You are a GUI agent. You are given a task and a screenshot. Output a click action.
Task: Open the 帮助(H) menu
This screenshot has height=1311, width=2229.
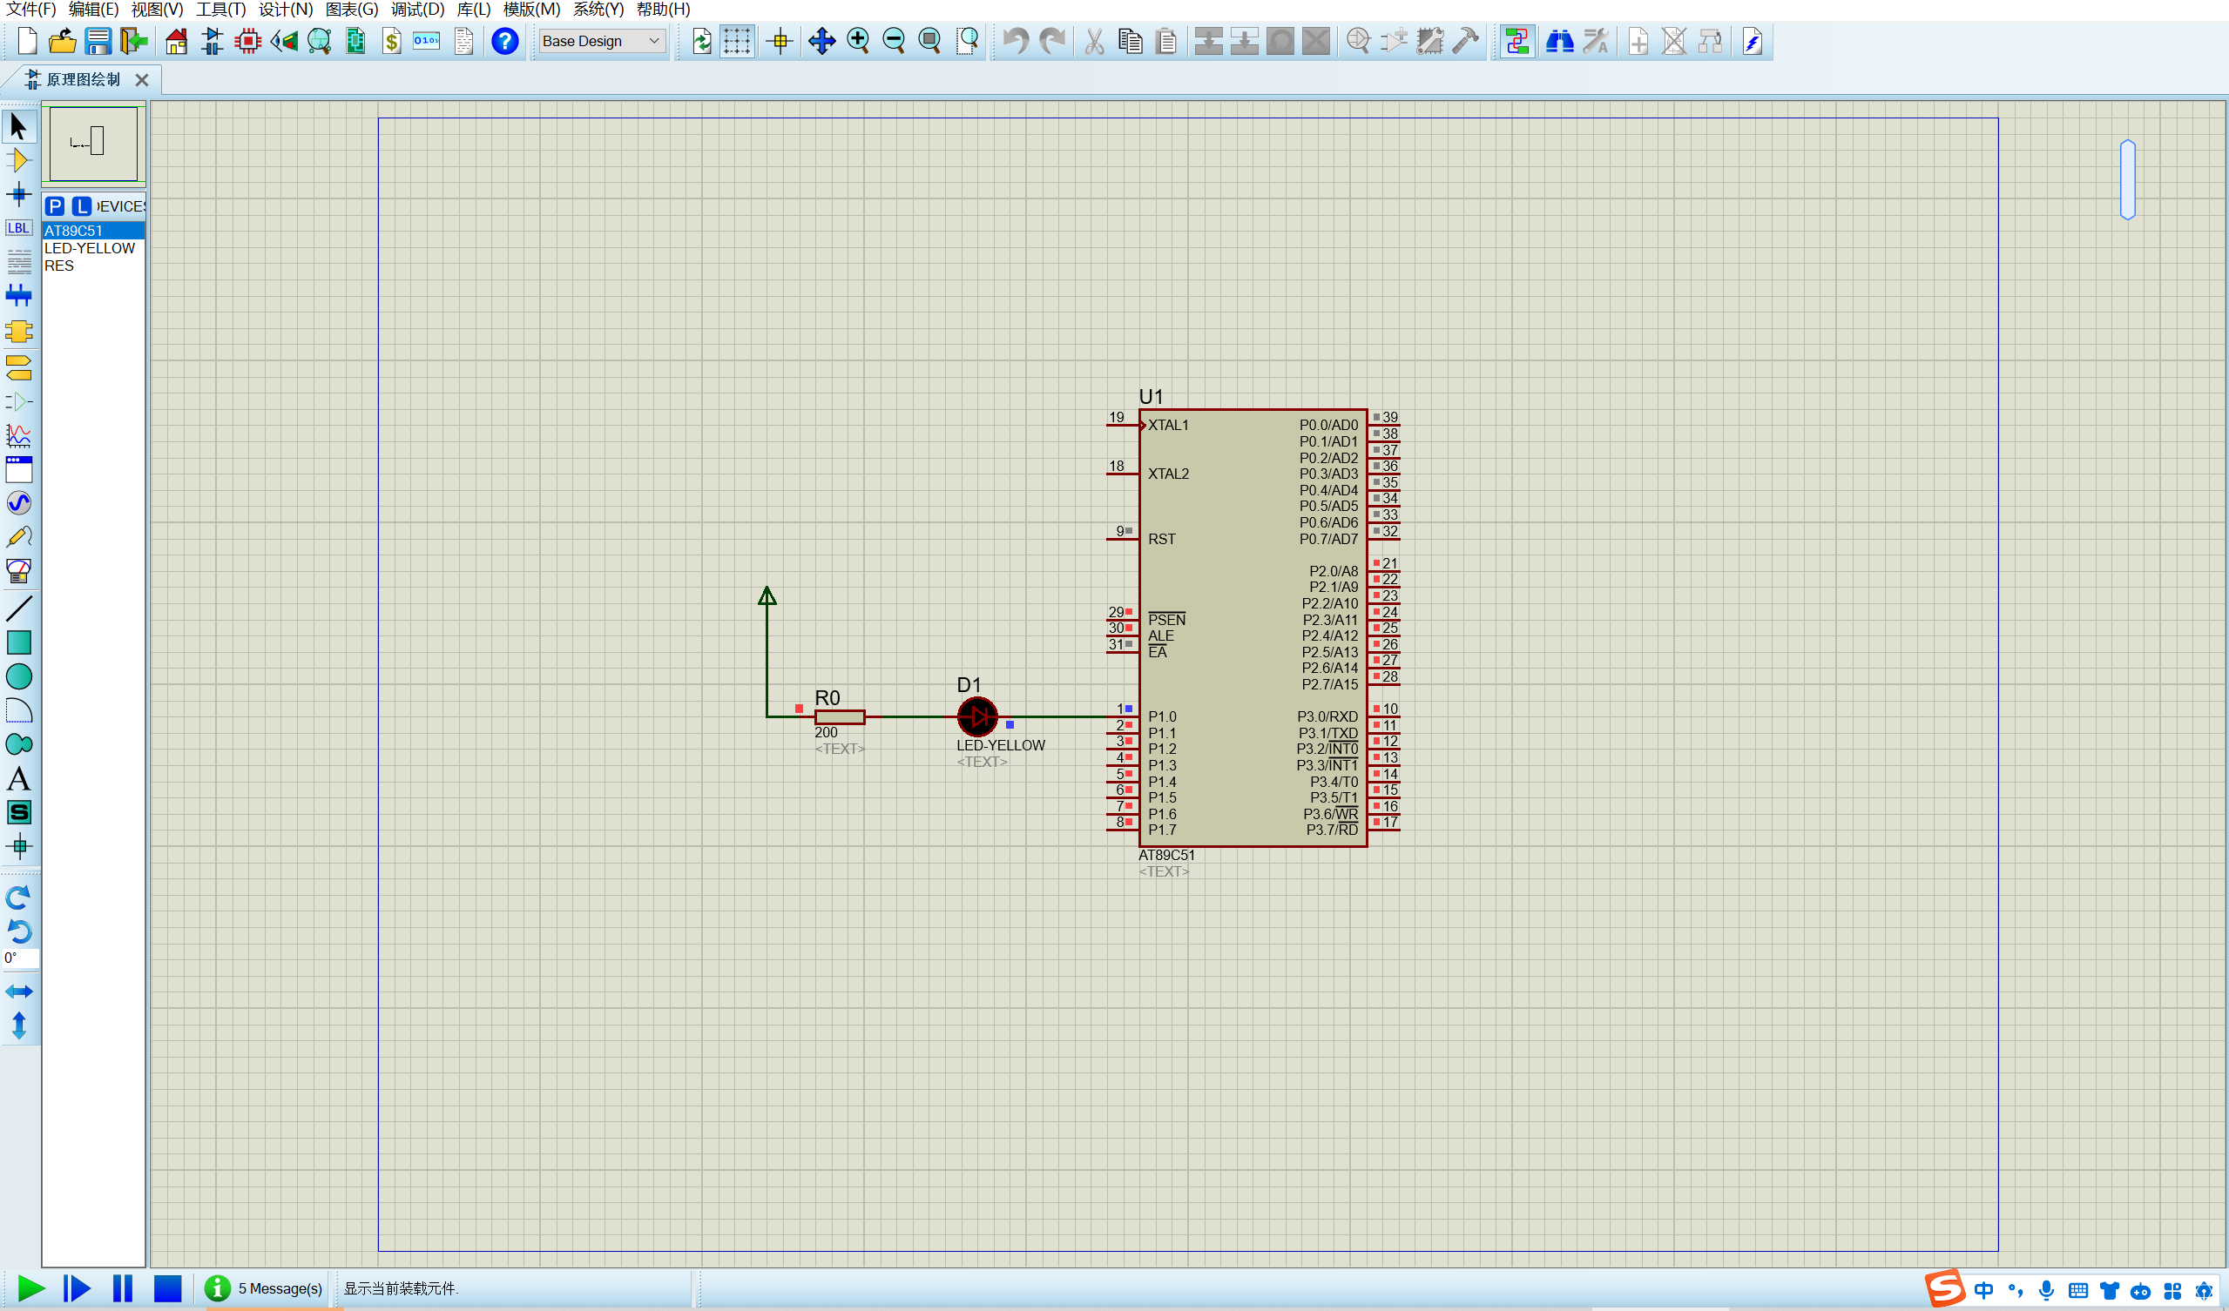pos(664,9)
